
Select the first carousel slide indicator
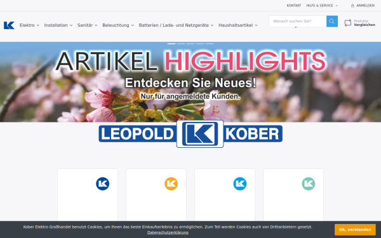pyautogui.click(x=171, y=44)
